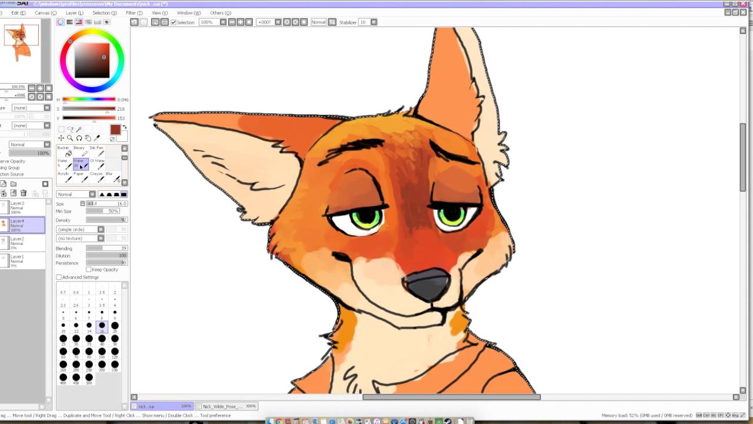Open the rotation angle dropdown
Screen dimensions: 753x424
coord(278,22)
